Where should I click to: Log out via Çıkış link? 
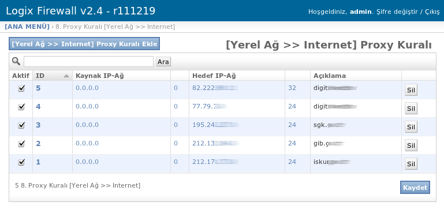pyautogui.click(x=432, y=12)
